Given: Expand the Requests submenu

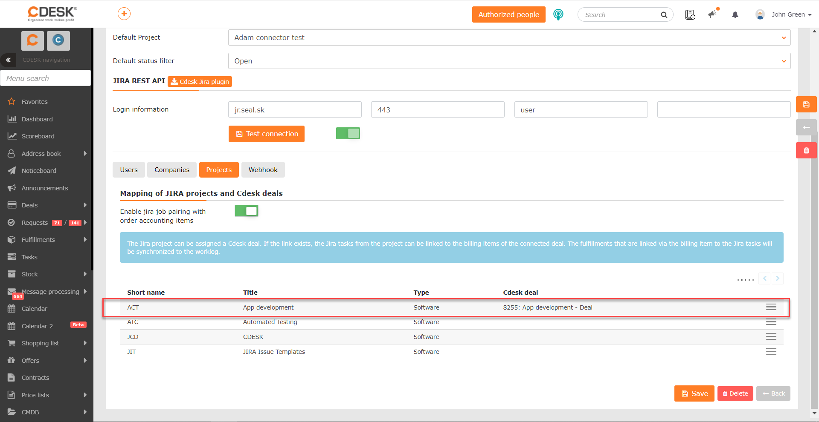Looking at the screenshot, I should coord(85,223).
